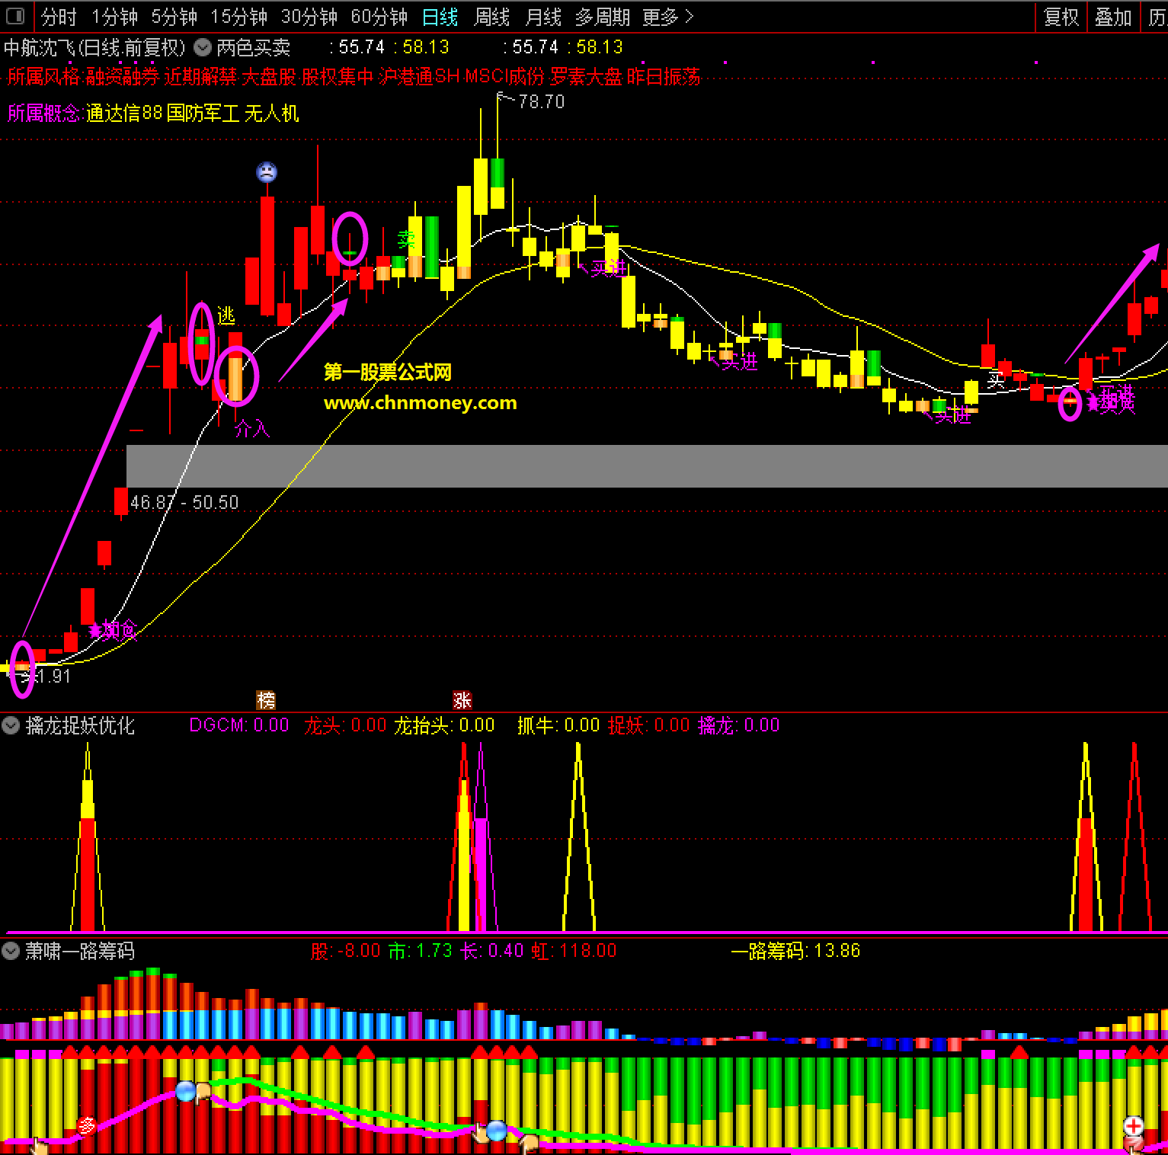Screen dimensions: 1168x1155
Task: Click the green 卖 signal label
Action: (406, 240)
